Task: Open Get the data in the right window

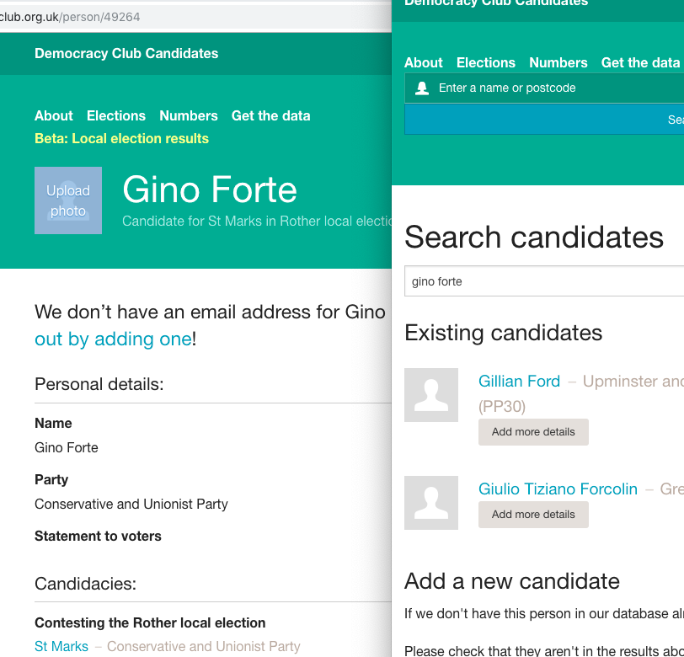Action: pos(640,62)
